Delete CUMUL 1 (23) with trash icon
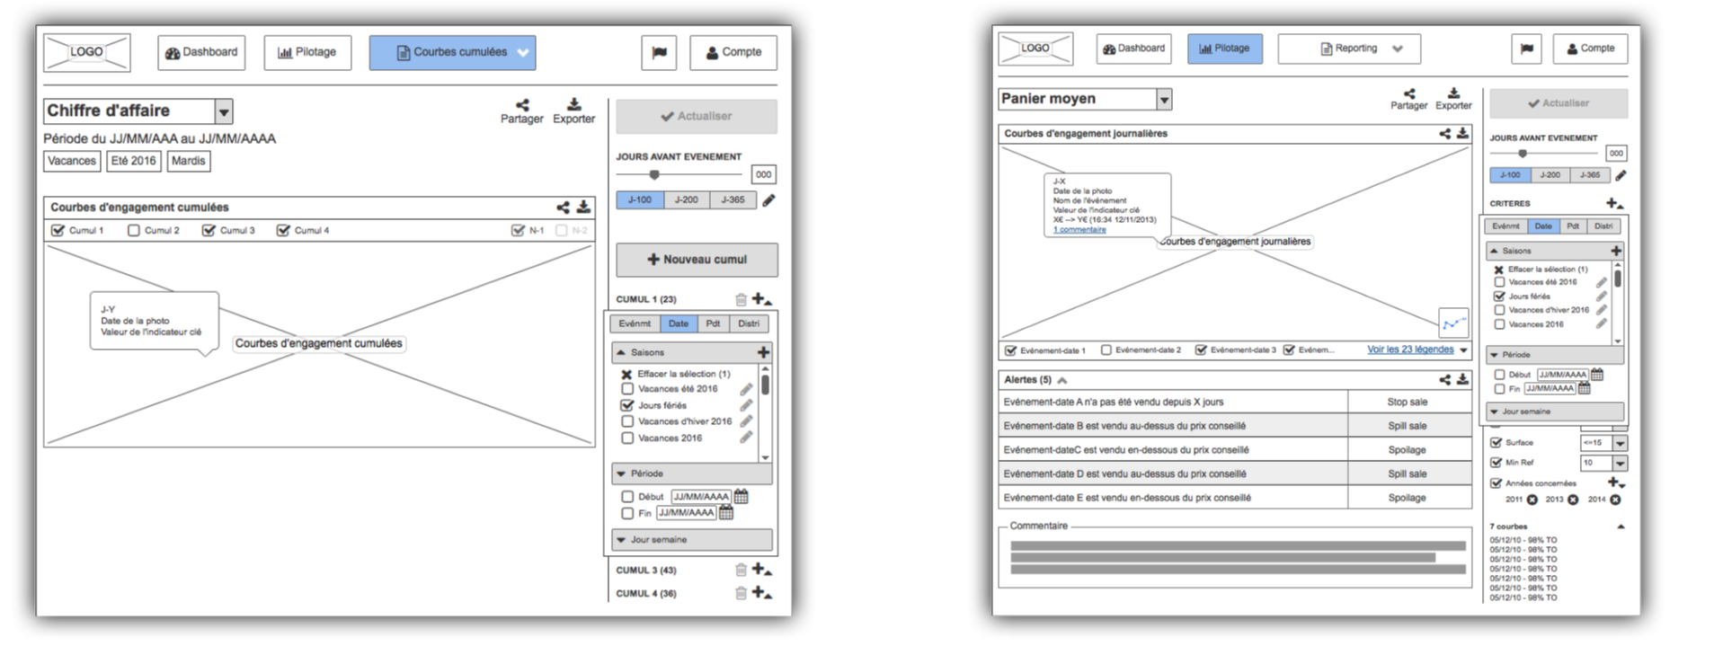The width and height of the screenshot is (1723, 646). [x=741, y=300]
